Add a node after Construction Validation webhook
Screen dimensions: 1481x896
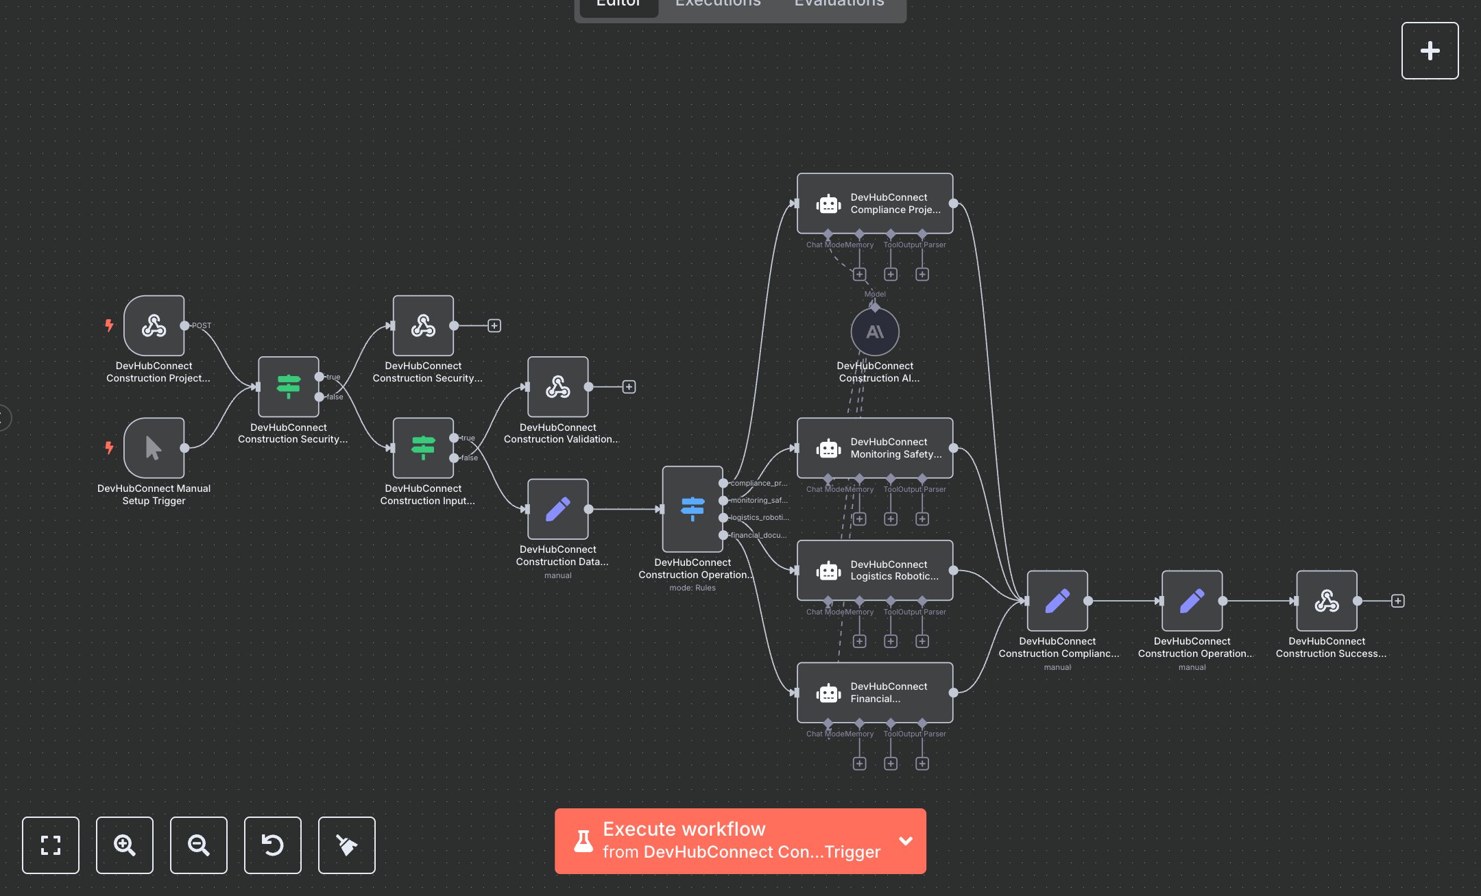(x=629, y=387)
